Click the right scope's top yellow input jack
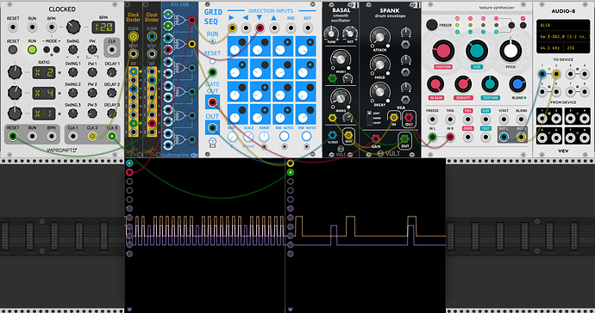 [x=291, y=163]
